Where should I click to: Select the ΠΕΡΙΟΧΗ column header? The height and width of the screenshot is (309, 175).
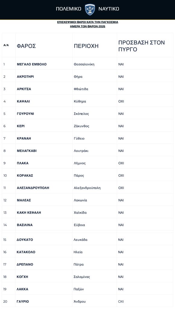coord(86,46)
